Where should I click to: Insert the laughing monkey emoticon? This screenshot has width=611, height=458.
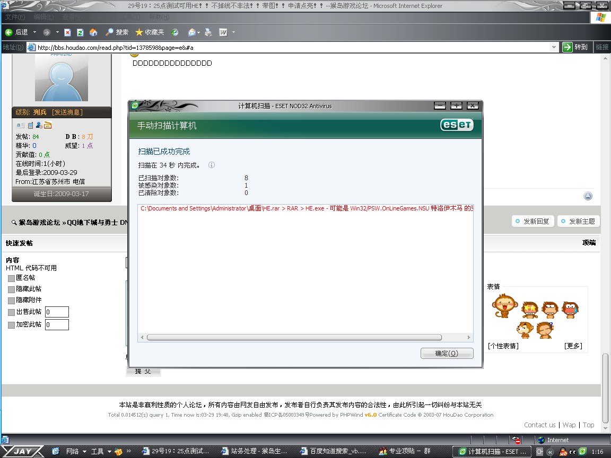click(504, 306)
